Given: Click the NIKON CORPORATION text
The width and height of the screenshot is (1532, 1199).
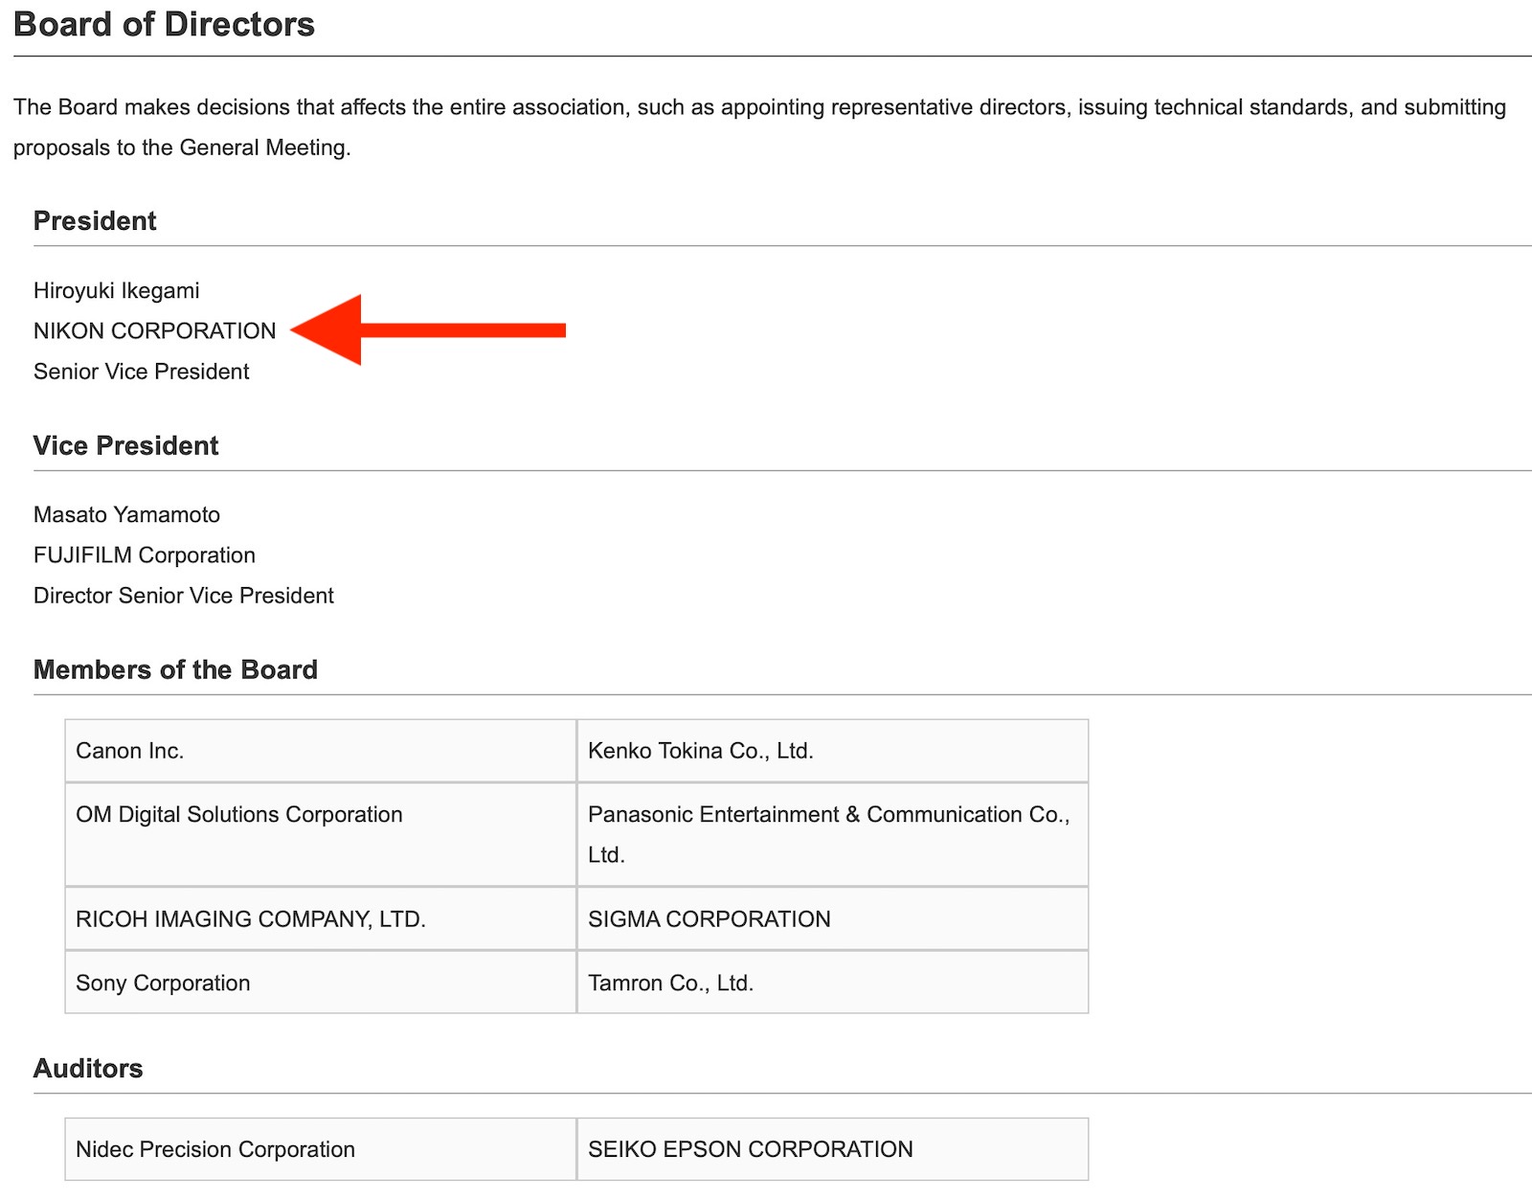Looking at the screenshot, I should pyautogui.click(x=154, y=331).
